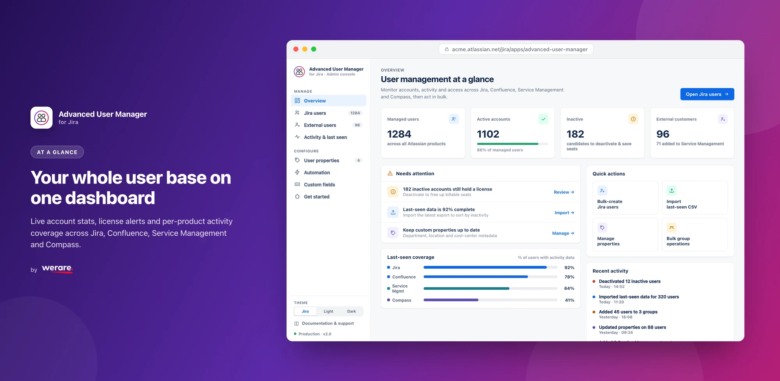Click the Custom fields icon
The width and height of the screenshot is (780, 381).
[x=297, y=184]
